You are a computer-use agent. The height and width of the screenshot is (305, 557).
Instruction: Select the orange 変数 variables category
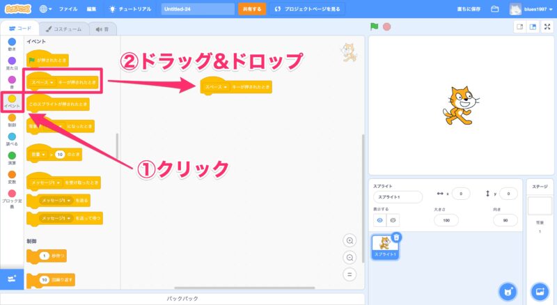click(x=12, y=177)
